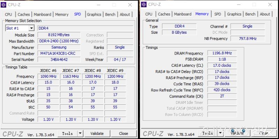Click Part Number M471A1K43CB1-CRC
The width and height of the screenshot is (279, 139).
[59, 53]
